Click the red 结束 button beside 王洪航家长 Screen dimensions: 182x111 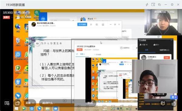click(x=167, y=57)
